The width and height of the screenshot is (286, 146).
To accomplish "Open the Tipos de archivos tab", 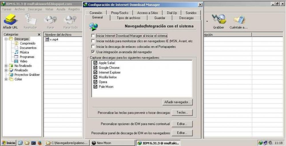I will pos(128,18).
